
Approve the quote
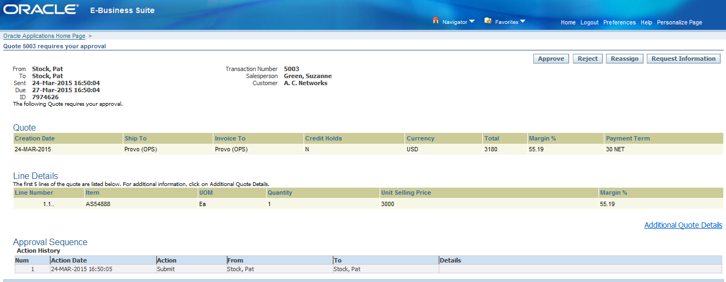click(551, 59)
